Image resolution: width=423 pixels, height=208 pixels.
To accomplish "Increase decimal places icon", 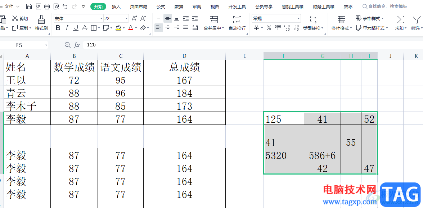I will coord(287,27).
